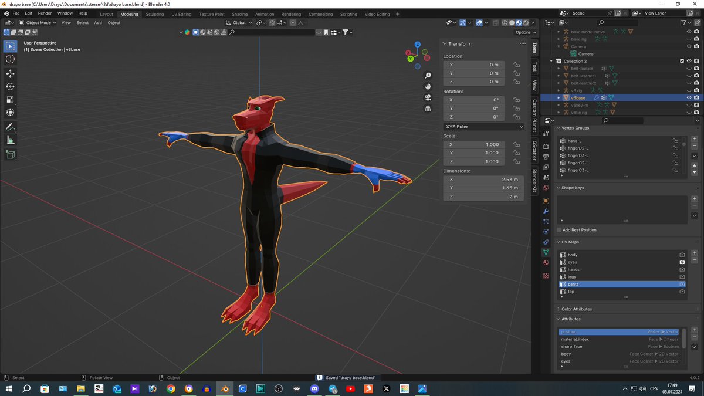Screen dimensions: 704x396
Task: Toggle Y scale lock icon
Action: [x=516, y=153]
